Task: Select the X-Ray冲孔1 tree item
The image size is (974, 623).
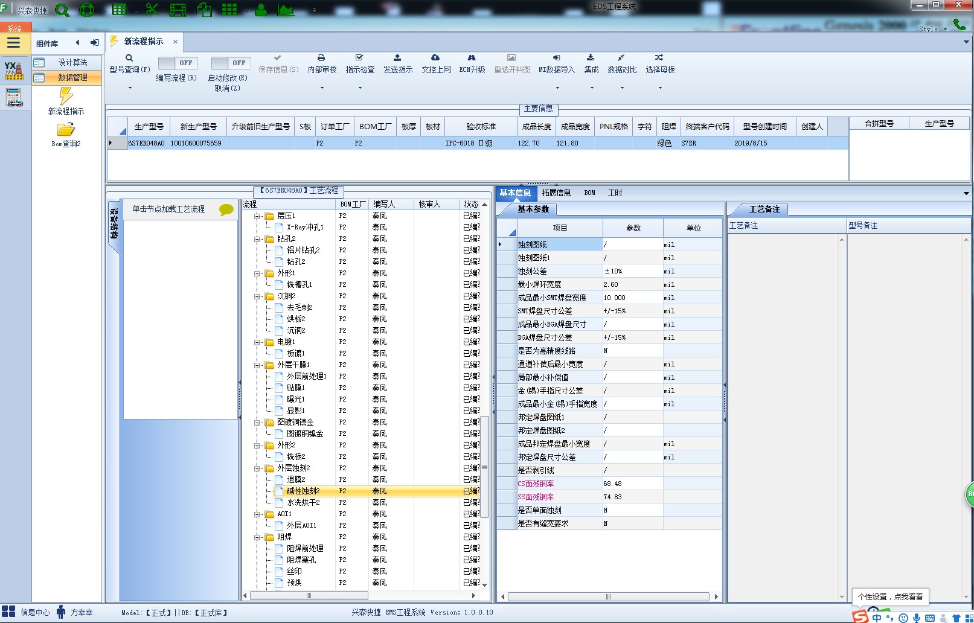Action: 305,227
